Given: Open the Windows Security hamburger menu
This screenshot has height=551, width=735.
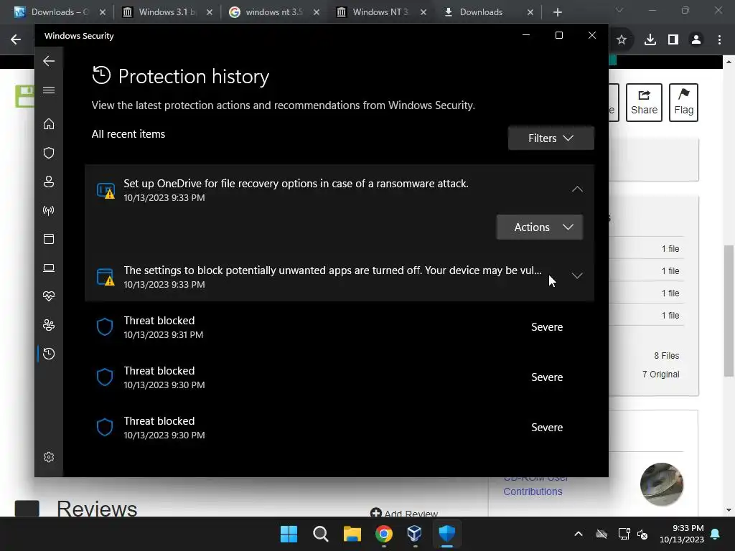Looking at the screenshot, I should 49,90.
